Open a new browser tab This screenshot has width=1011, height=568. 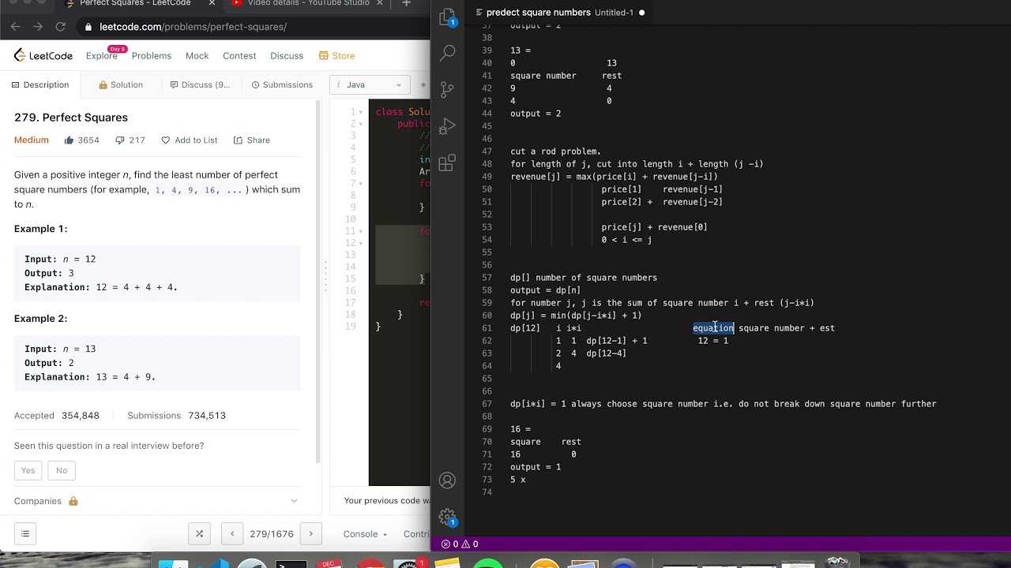point(406,3)
